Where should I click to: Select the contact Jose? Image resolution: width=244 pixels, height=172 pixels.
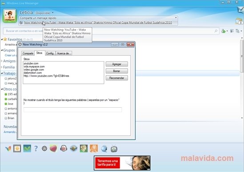tap(9, 104)
